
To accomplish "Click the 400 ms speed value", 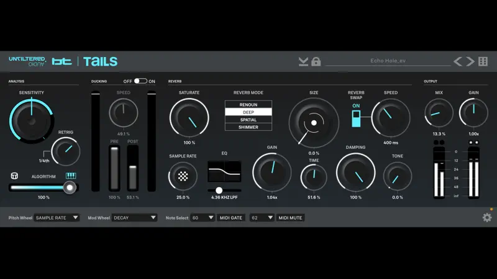I will coord(391,143).
